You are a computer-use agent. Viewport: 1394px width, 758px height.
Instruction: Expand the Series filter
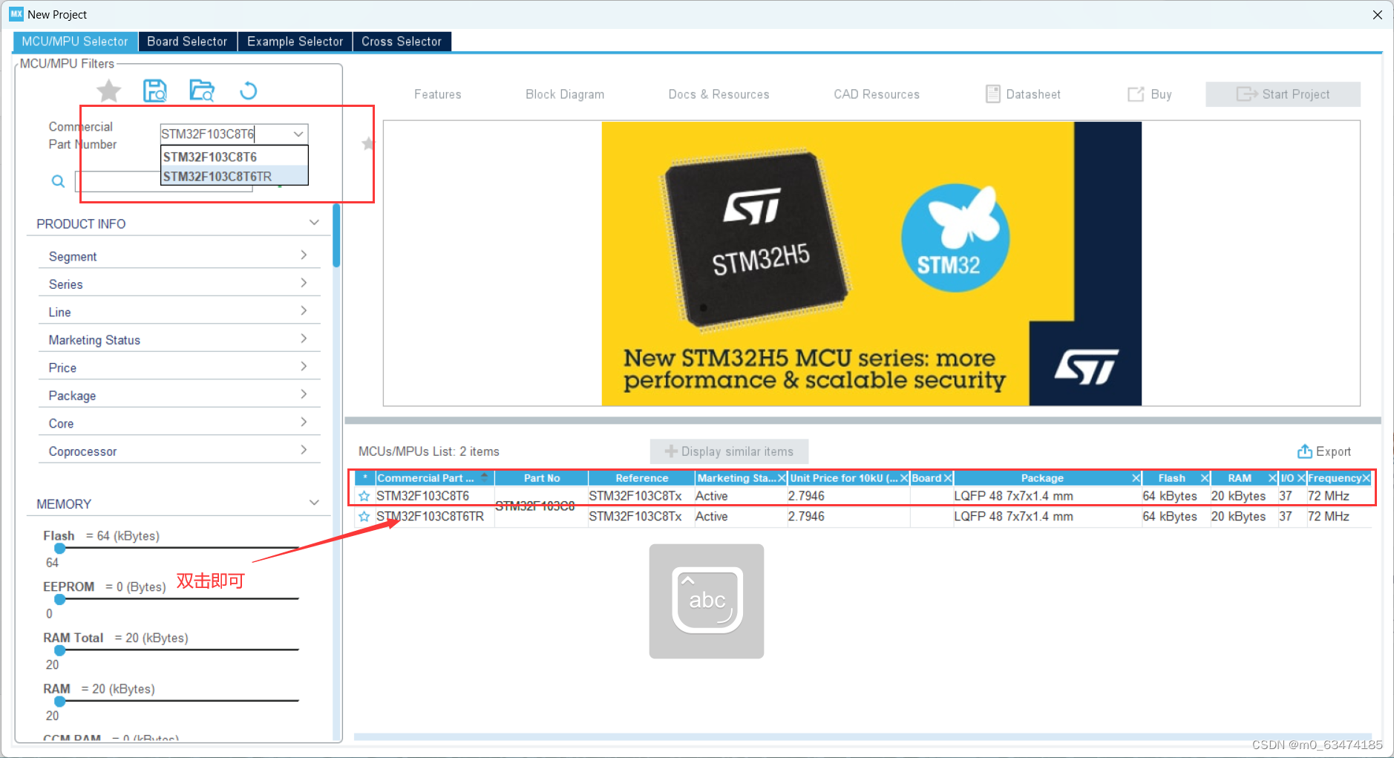point(304,283)
